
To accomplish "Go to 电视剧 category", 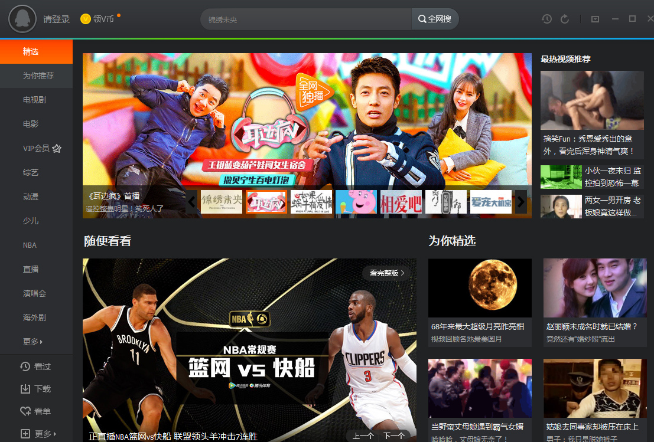I will 36,100.
